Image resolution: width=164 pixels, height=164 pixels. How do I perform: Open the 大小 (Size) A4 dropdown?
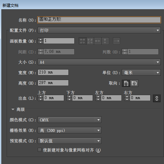coord(99,62)
